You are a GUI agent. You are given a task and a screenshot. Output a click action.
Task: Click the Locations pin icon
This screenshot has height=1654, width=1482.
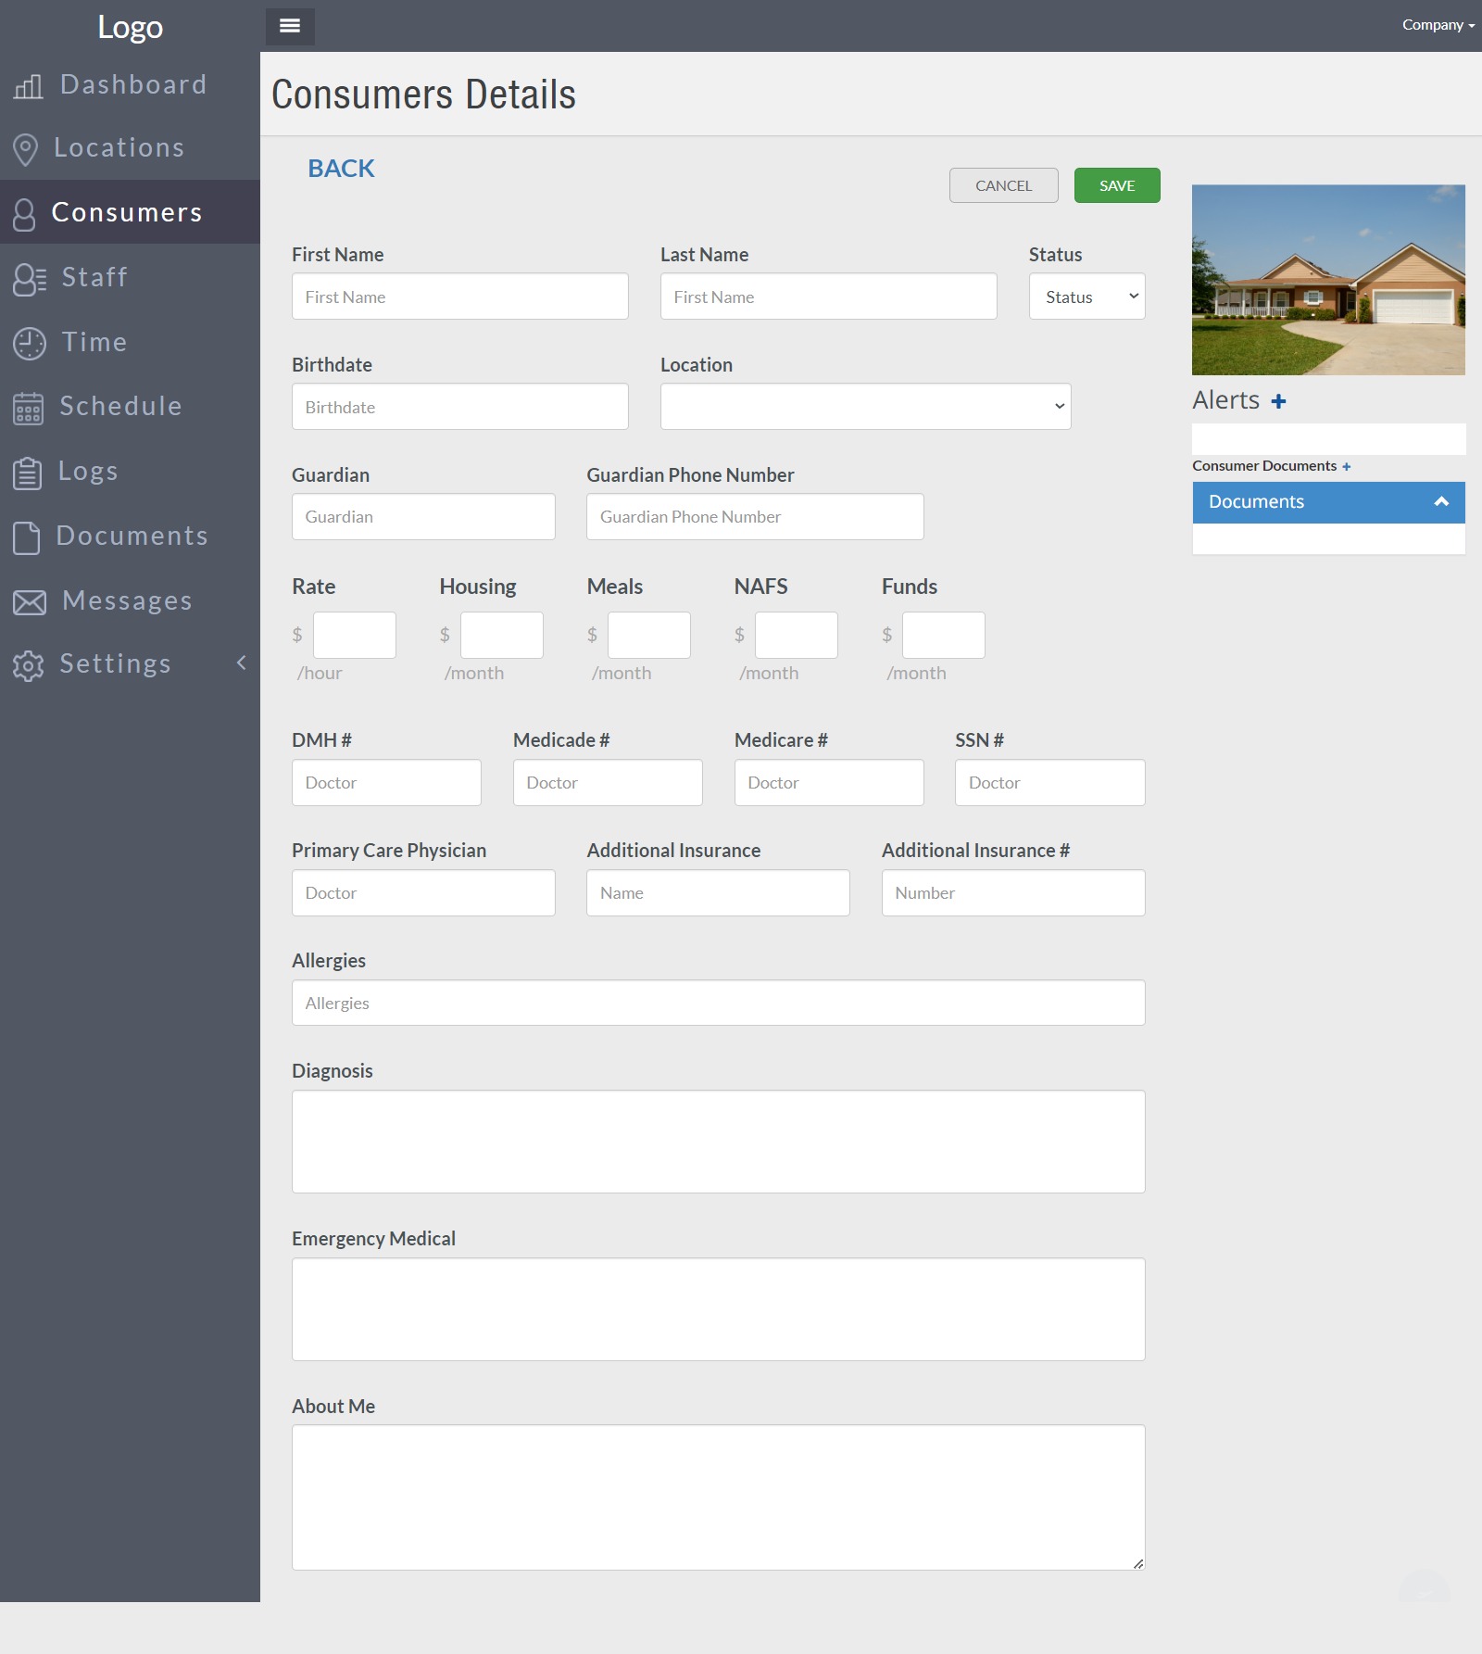pos(26,149)
